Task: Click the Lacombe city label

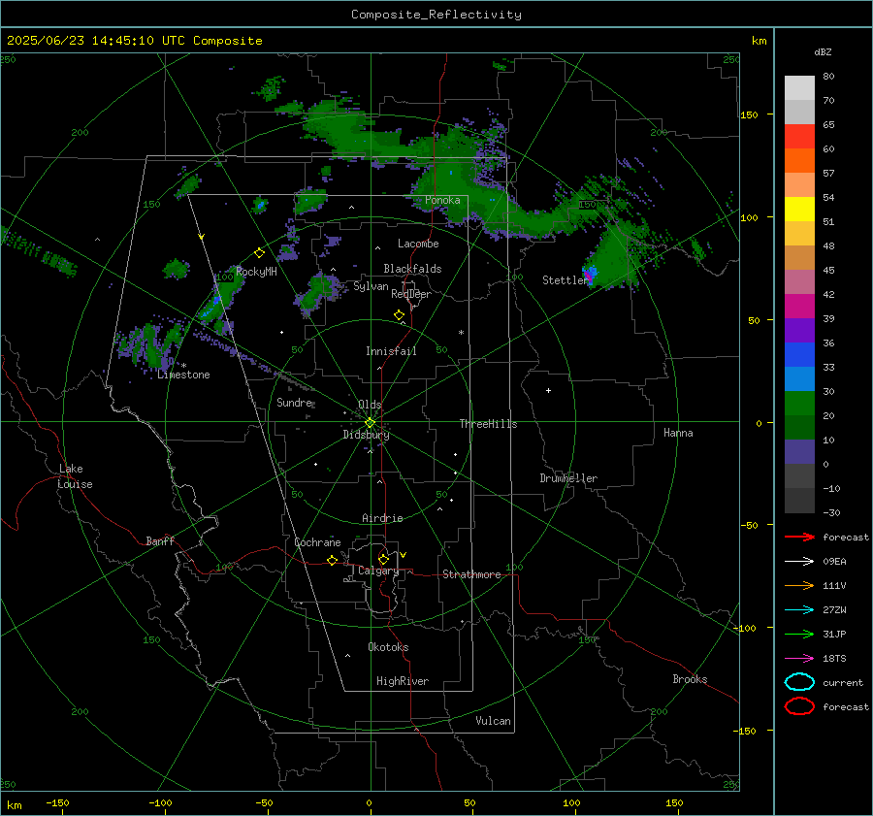Action: [418, 244]
